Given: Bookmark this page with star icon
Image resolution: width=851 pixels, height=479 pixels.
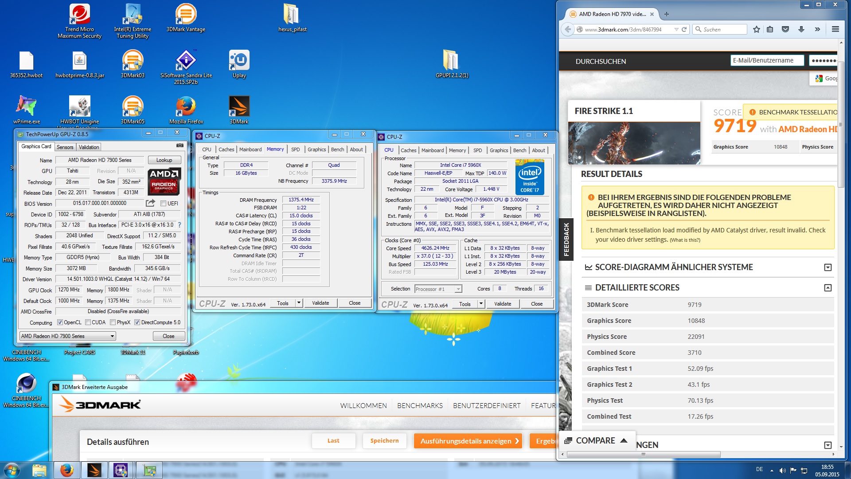Looking at the screenshot, I should (756, 29).
